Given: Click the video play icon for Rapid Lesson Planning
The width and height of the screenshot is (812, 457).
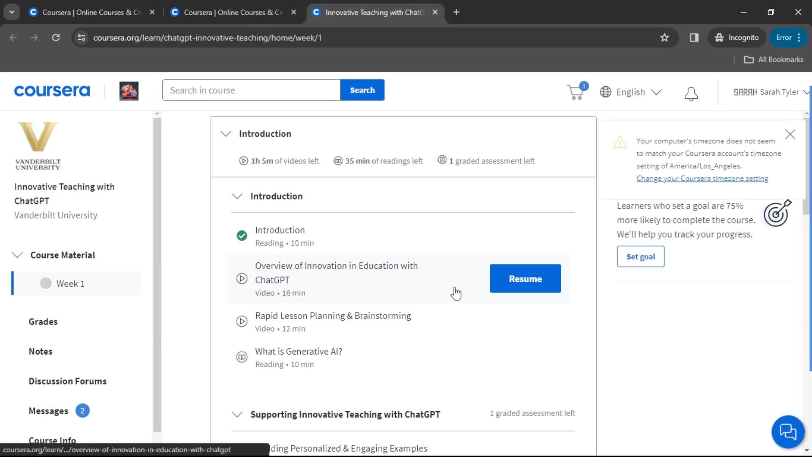Looking at the screenshot, I should coord(241,322).
